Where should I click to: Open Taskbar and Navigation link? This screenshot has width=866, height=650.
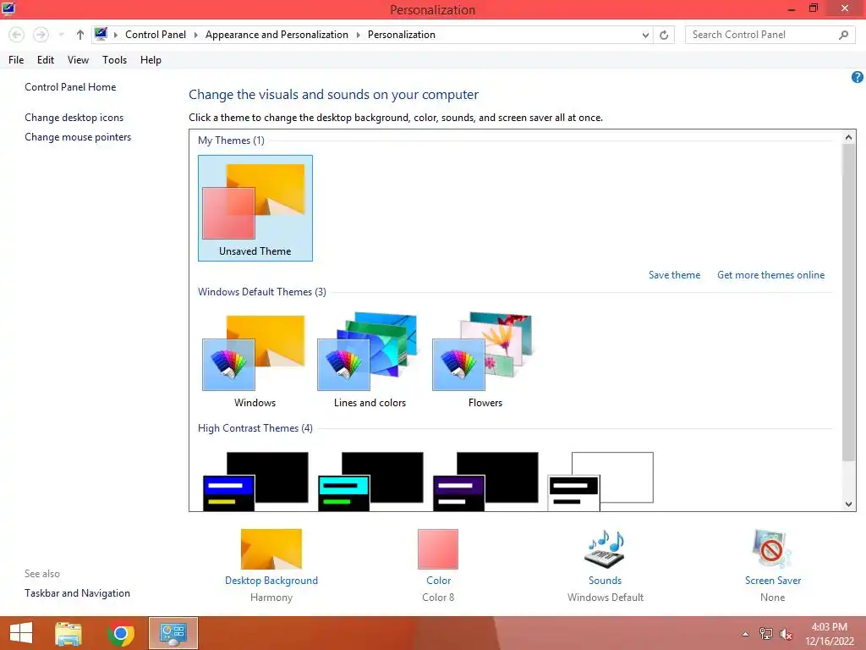tap(77, 593)
